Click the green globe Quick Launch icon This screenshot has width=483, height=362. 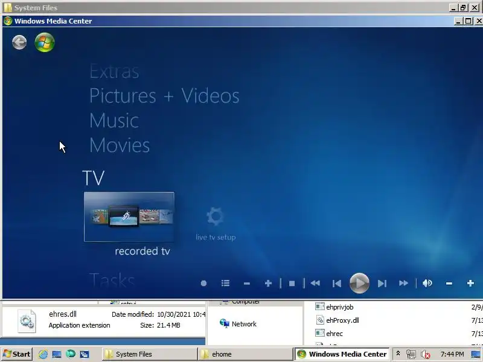pos(71,354)
